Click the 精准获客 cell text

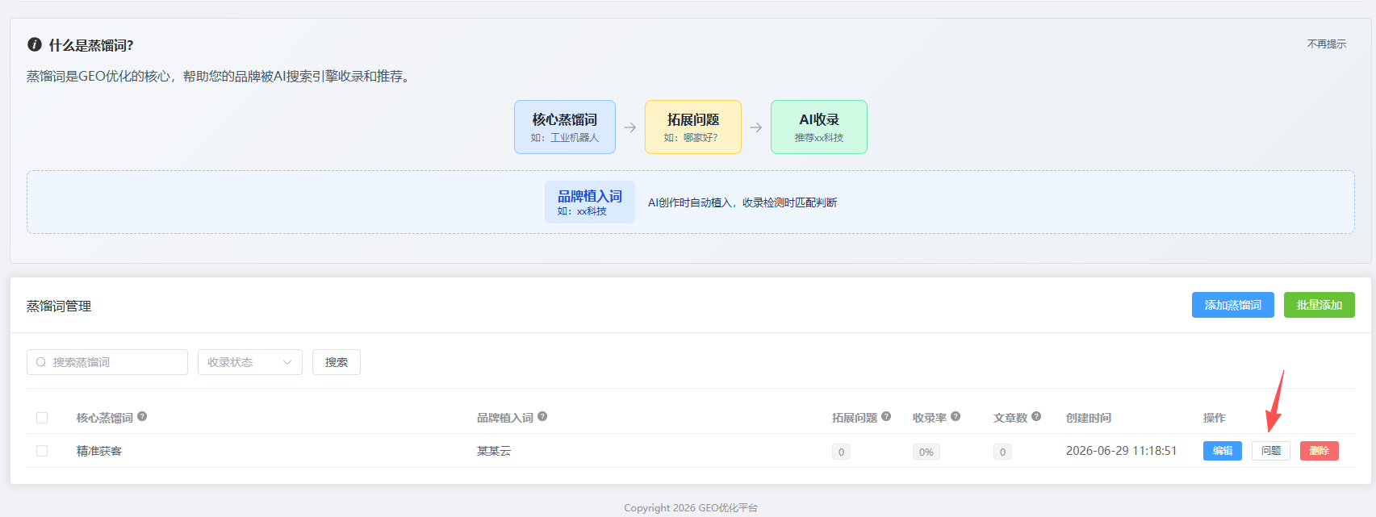click(99, 451)
